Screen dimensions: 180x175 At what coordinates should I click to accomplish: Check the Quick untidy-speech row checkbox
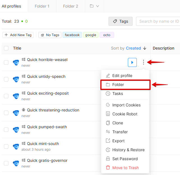6,79
